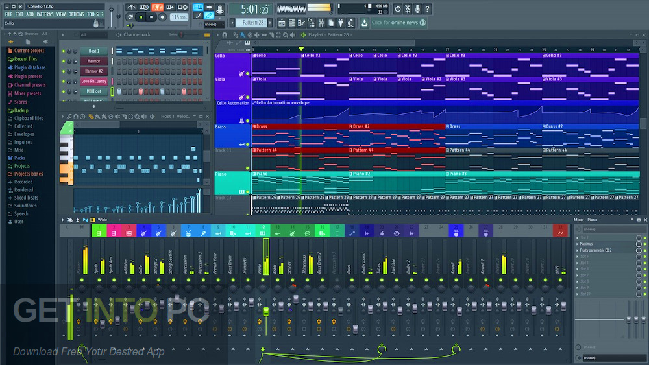Mute the Cello playlist track LED

[247, 73]
